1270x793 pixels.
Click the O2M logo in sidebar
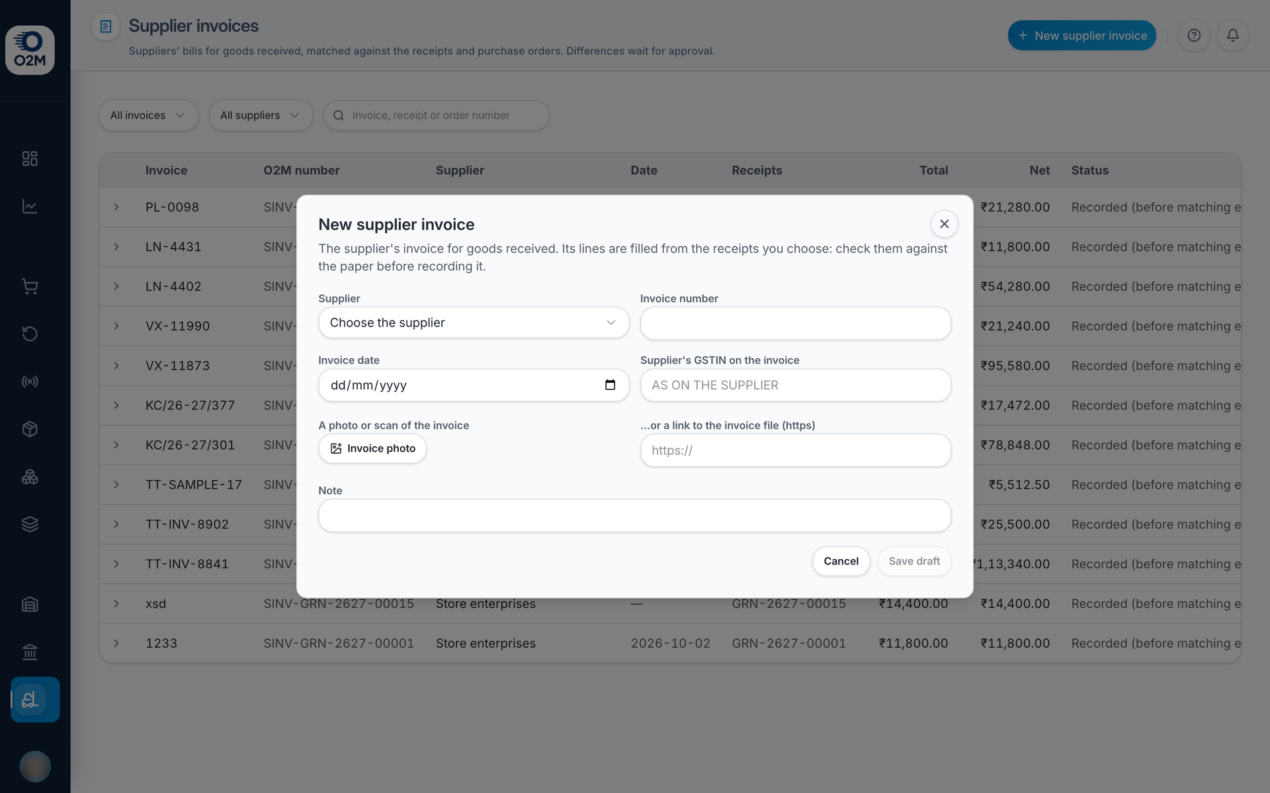(x=30, y=50)
